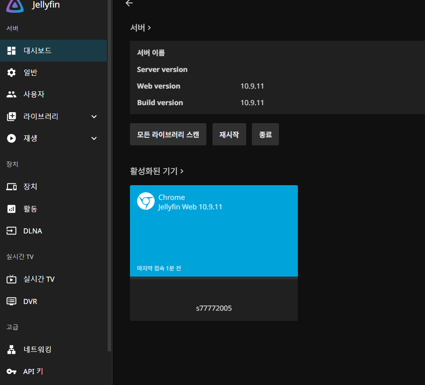Open the 일반 settings page

[54, 72]
